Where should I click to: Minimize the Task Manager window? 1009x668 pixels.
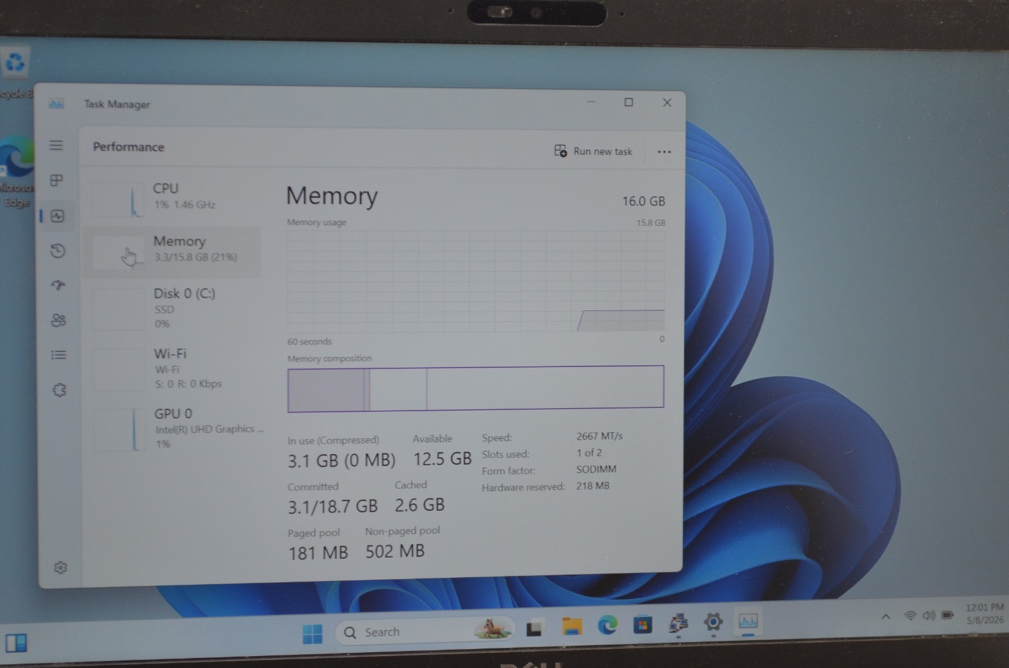pyautogui.click(x=592, y=102)
